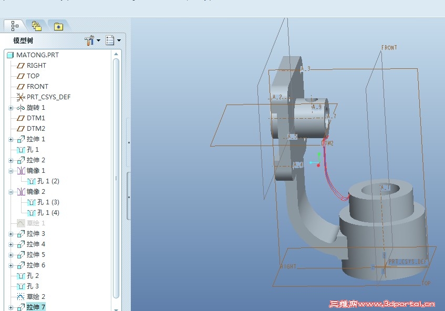Click the model tree vertical scrollbar thumb
The image size is (445, 311).
116,178
